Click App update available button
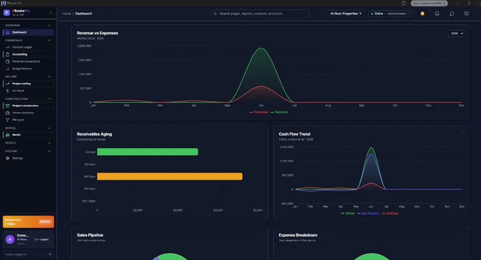 (x=429, y=3)
